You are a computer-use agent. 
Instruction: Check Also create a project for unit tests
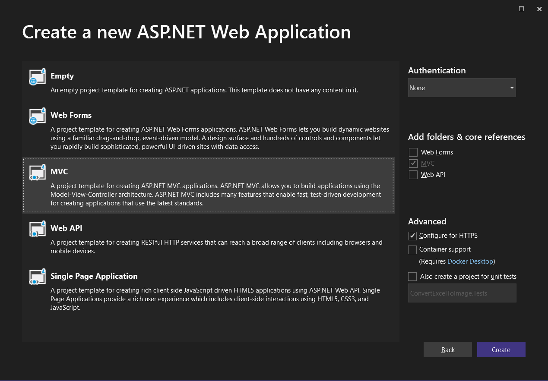412,277
